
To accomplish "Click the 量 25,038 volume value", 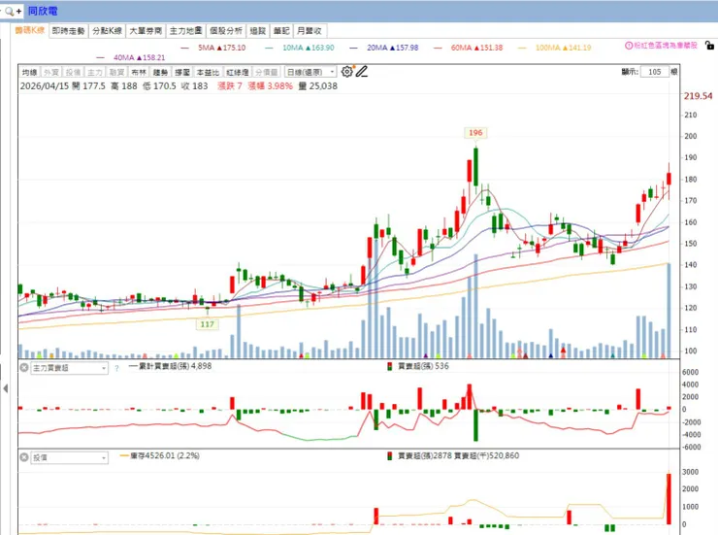I will (318, 86).
